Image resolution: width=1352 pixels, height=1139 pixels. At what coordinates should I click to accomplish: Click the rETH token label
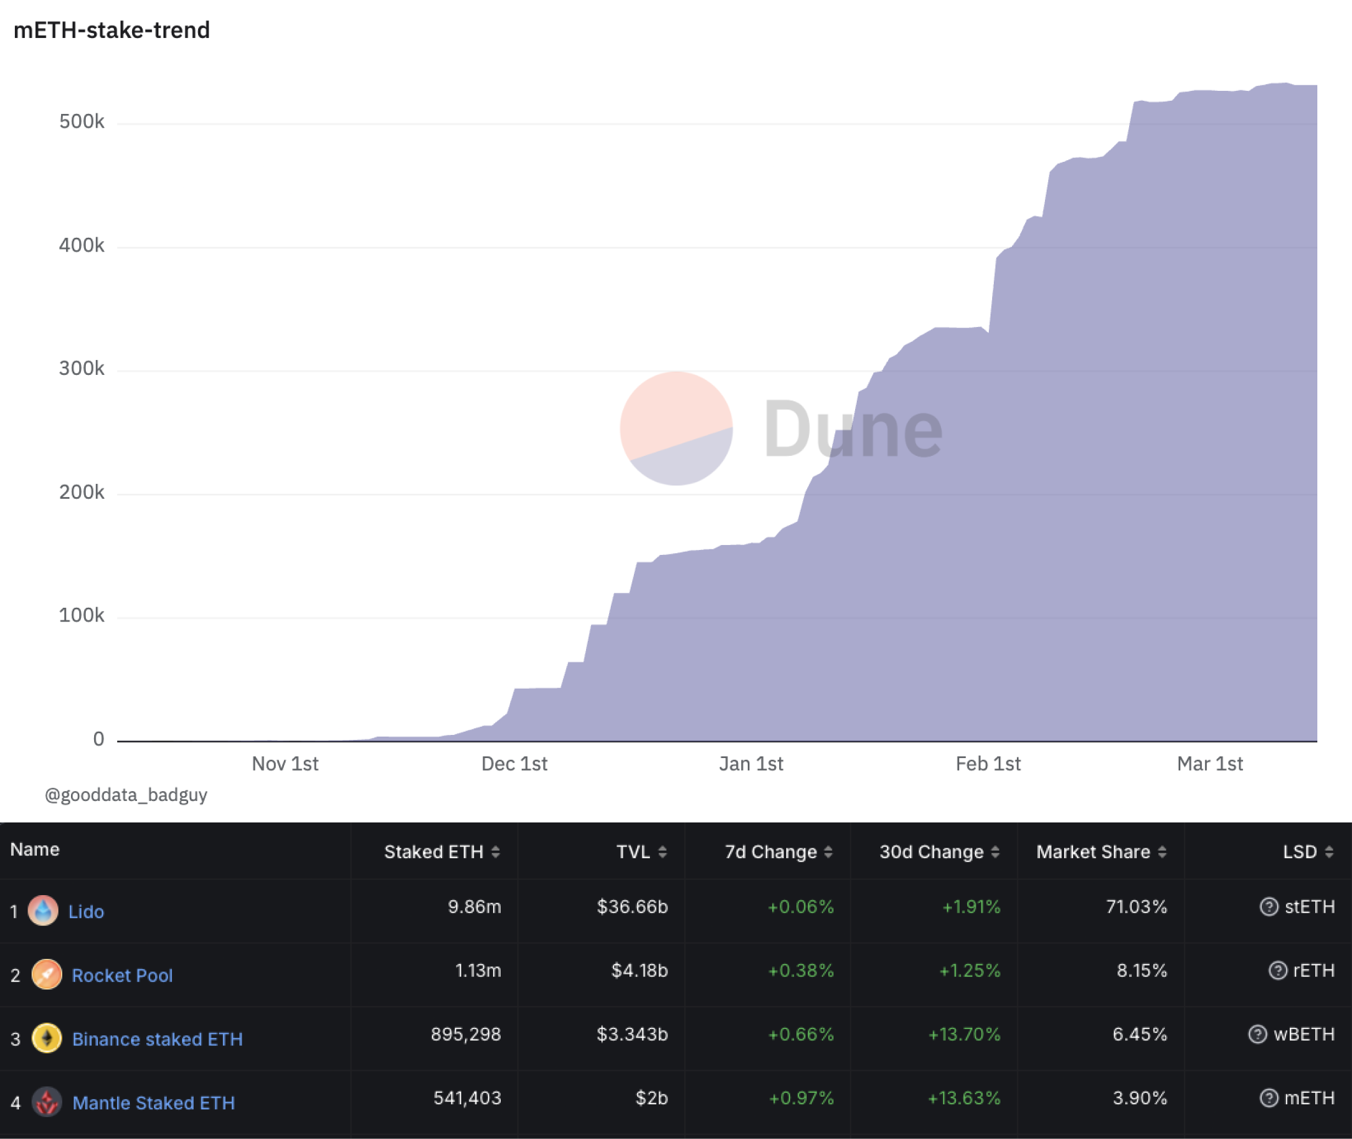tap(1314, 971)
